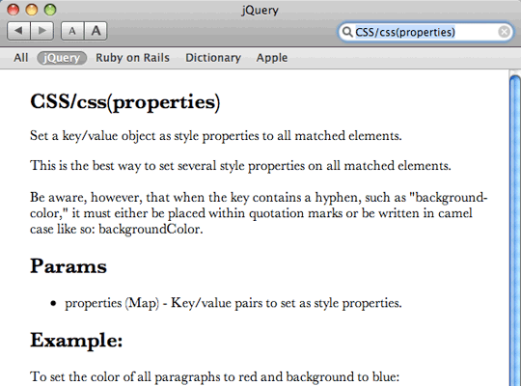Click sentence 'This is the best way to set several'

coord(240,166)
